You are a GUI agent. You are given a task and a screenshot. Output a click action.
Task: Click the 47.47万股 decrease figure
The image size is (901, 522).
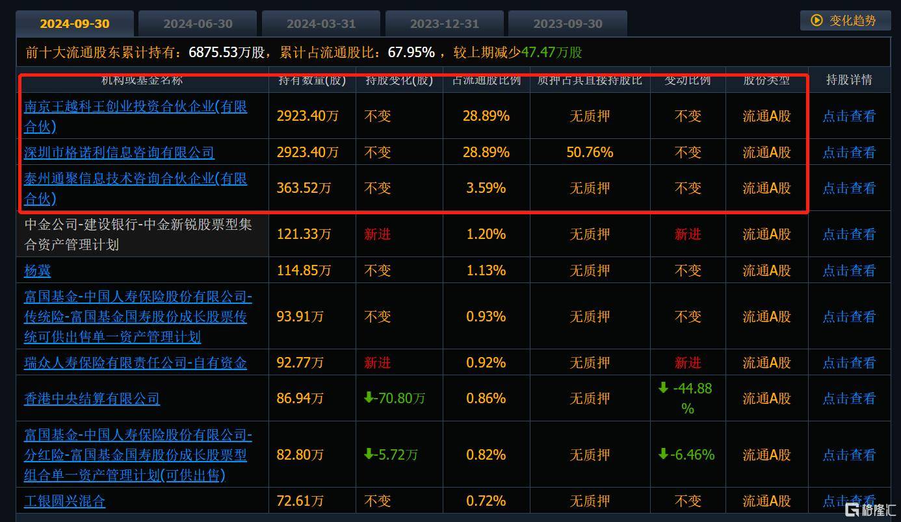(x=552, y=53)
